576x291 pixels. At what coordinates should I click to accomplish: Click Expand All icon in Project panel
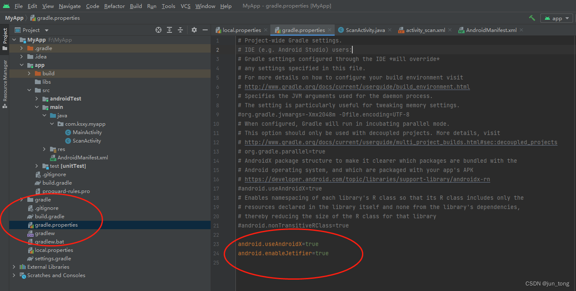click(169, 30)
